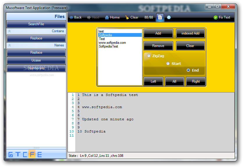Go back using the Back arrow
This screenshot has height=167, width=243.
click(75, 17)
